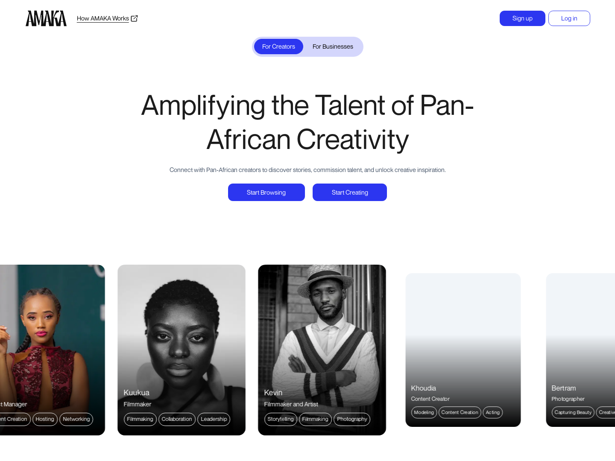Click the external link icon beside How AMAKA Works

(134, 18)
